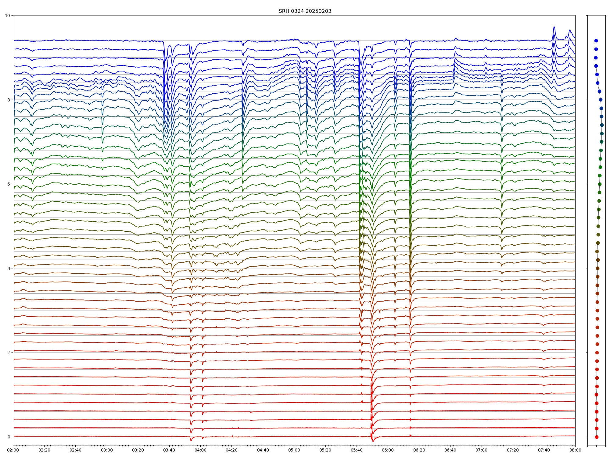Click the 02:00 time axis label
Screen dimensions: 610x457
(13, 450)
